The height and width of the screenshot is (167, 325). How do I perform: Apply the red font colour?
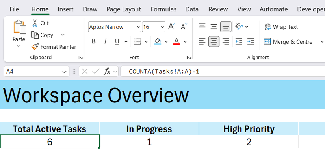tap(176, 42)
